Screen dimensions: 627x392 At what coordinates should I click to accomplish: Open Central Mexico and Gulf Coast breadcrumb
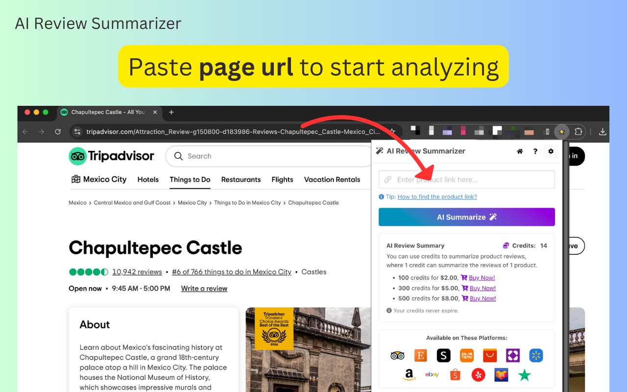point(132,203)
